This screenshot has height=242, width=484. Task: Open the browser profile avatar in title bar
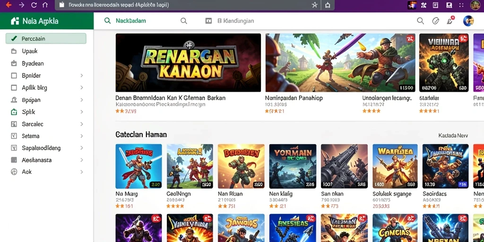click(x=475, y=5)
